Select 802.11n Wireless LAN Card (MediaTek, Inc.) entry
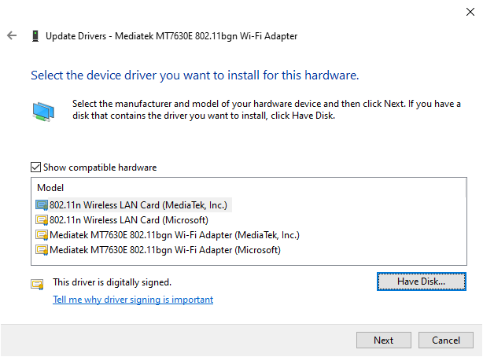This screenshot has height=357, width=483. 138,205
